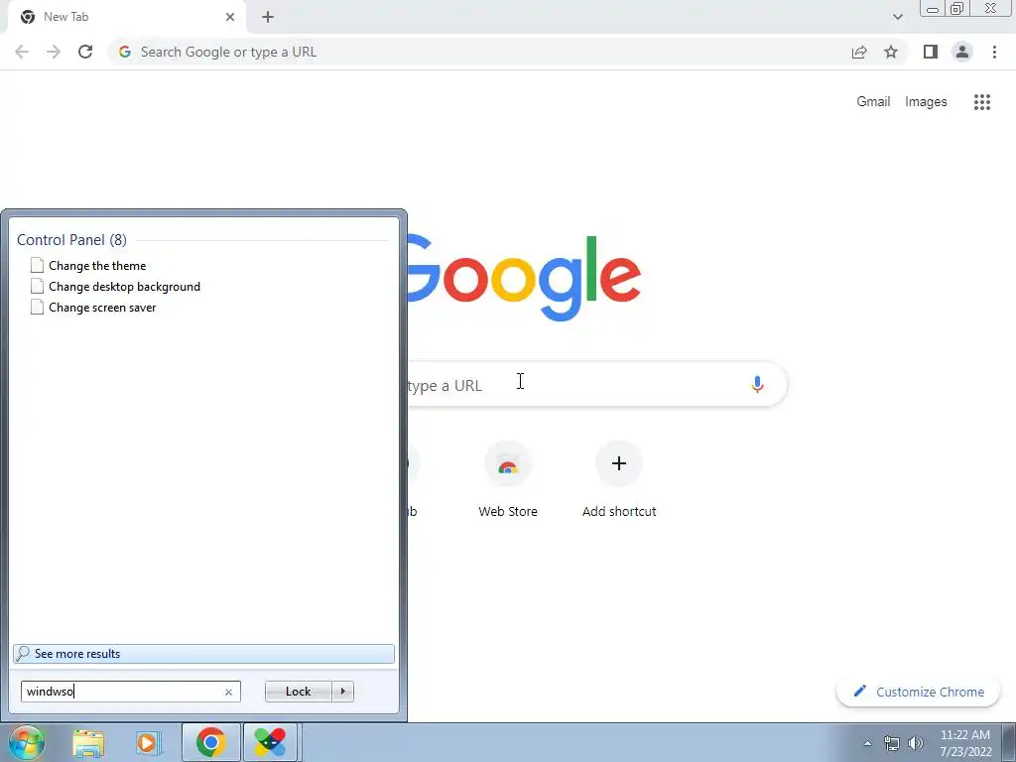Click Show desktop button at taskbar end

(x=1009, y=743)
